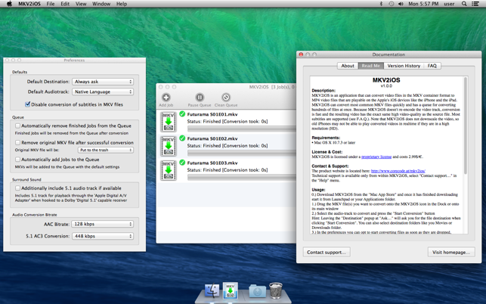Switch to the About tab in Documentation
Screen dimensions: 486x304
coord(348,66)
